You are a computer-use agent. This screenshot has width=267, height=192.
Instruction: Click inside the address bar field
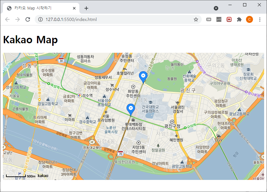coord(96,19)
